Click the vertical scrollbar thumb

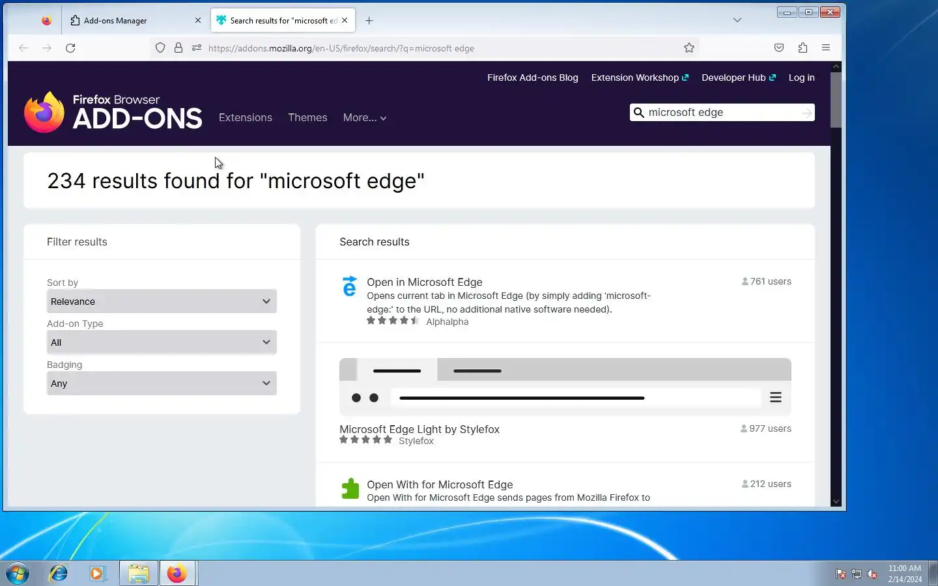coord(836,100)
